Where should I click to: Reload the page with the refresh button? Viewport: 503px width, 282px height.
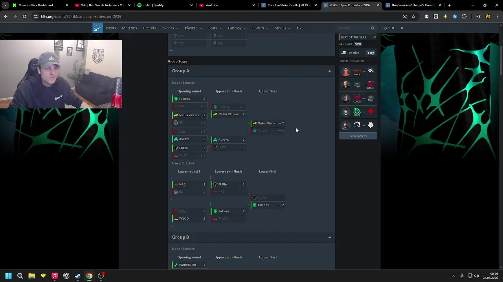pos(24,16)
